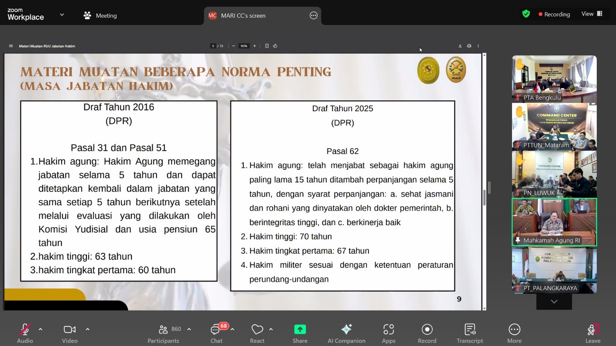Rotate the PDF document icon

pos(275,46)
